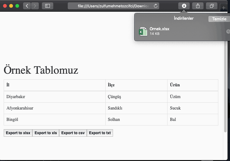Open the Downloads toolbar icon
This screenshot has width=230, height=161.
(x=184, y=6)
